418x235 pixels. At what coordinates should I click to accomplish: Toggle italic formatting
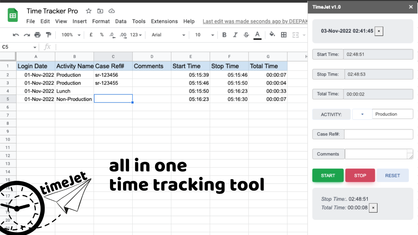[235, 35]
